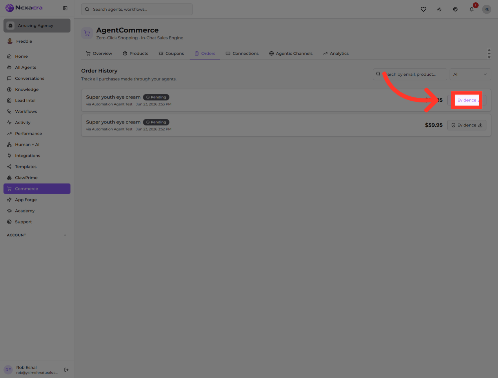Switch to Overview tab
The image size is (498, 378).
point(99,53)
